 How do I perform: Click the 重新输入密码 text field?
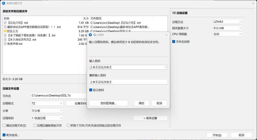pyautogui.click(x=128, y=82)
